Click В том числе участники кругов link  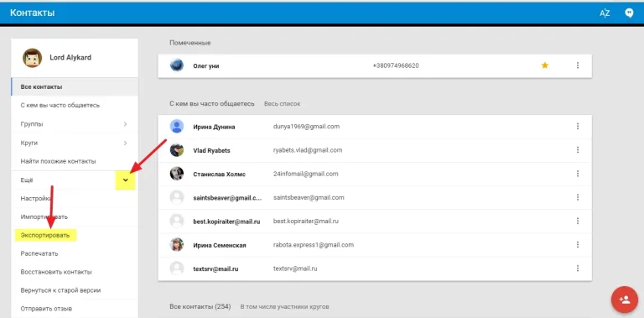(284, 307)
